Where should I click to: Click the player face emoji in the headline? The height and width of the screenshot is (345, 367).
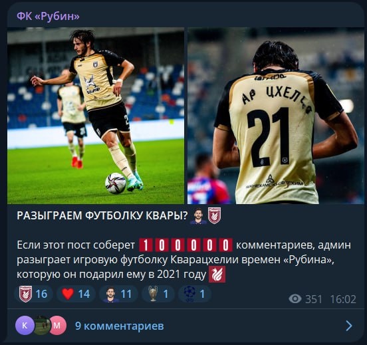click(198, 216)
